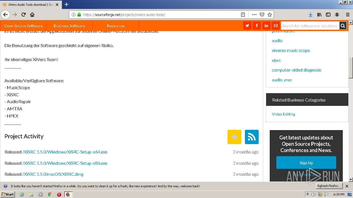Share on LinkedIn icon
Viewport: 353px width, 198px height.
266,26
